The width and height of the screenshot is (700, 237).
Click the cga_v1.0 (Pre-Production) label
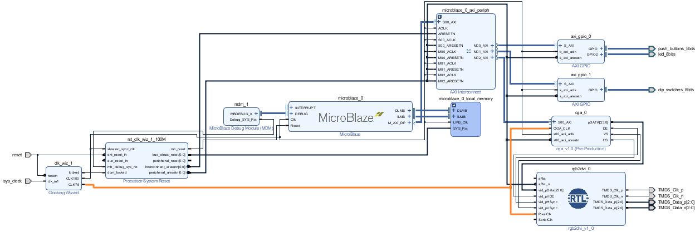(x=581, y=149)
